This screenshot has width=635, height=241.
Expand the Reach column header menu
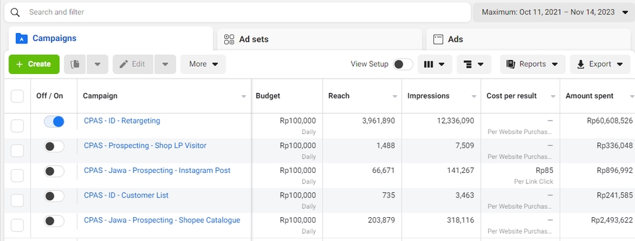point(395,96)
